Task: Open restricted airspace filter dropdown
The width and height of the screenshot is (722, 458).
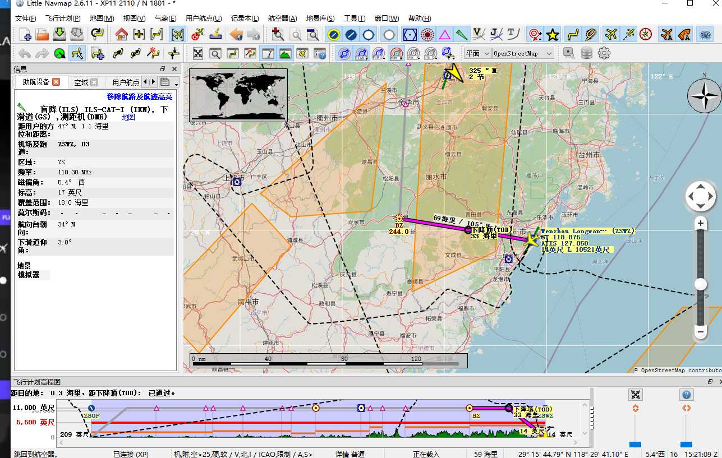Action: (x=396, y=54)
